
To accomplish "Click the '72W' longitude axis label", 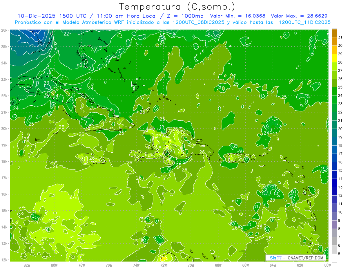I will [x=164, y=265].
